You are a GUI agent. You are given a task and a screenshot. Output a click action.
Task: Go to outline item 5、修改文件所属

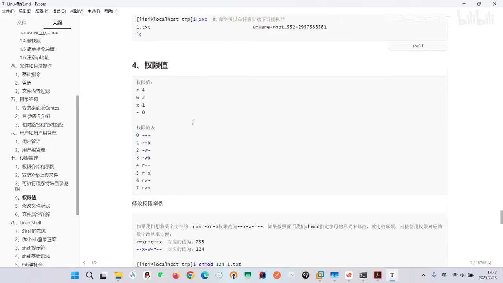[x=32, y=206]
